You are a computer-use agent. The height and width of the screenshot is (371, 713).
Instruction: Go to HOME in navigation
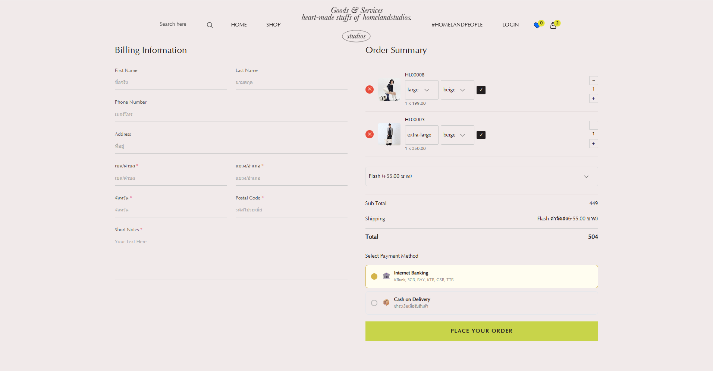239,25
